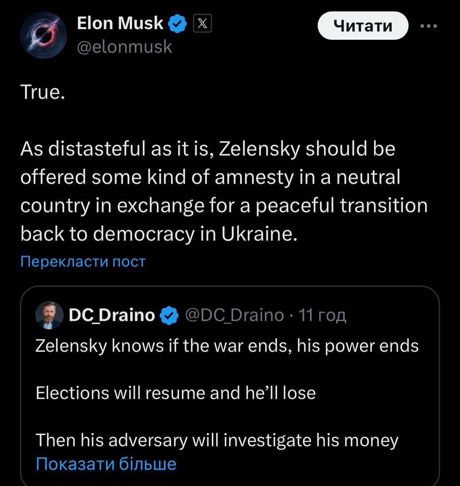Screen dimensions: 460x486
Task: Open the Elon Musk display name link
Action: tap(120, 23)
